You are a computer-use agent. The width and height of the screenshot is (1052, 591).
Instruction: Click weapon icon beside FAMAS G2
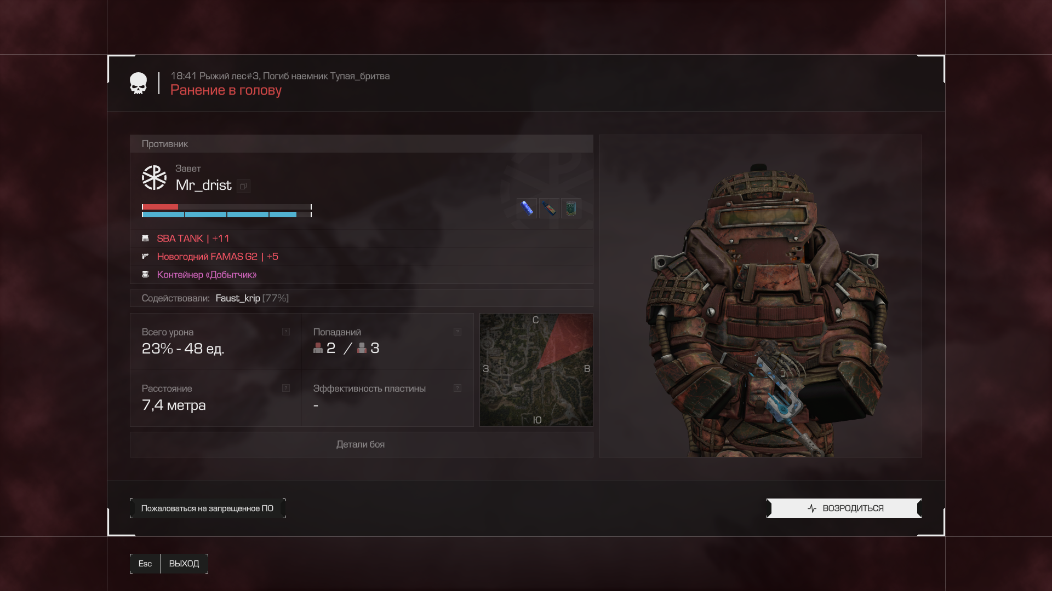pos(145,257)
